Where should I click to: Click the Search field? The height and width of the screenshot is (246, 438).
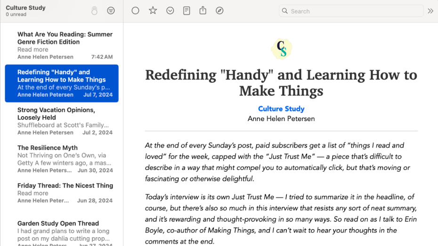click(x=353, y=11)
